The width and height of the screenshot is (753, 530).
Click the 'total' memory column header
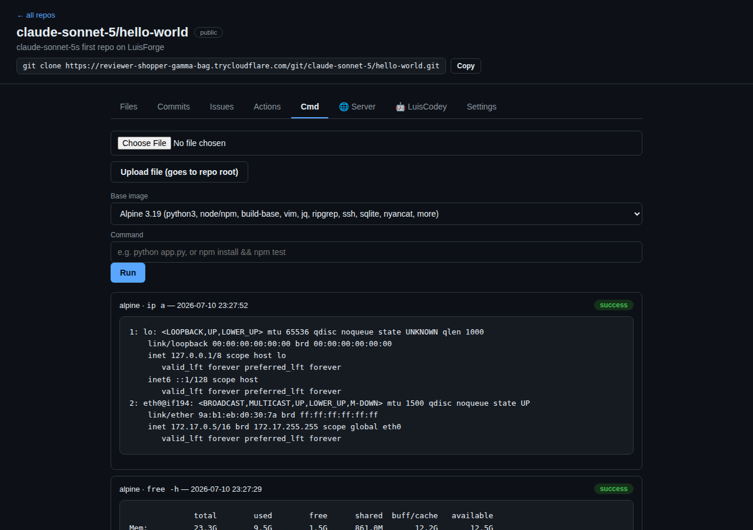205,515
